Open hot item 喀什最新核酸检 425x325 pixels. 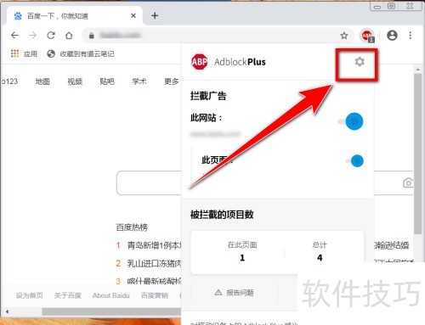[x=155, y=281]
